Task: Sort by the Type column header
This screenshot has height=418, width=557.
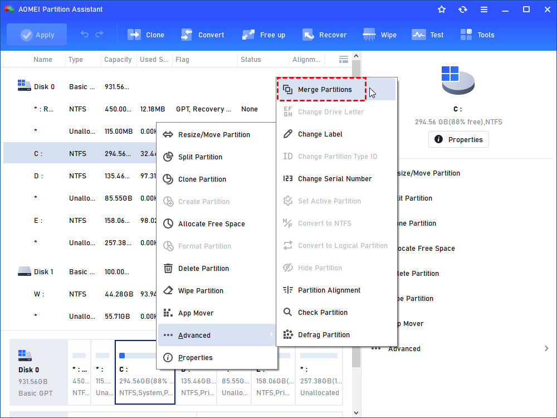Action: point(76,60)
